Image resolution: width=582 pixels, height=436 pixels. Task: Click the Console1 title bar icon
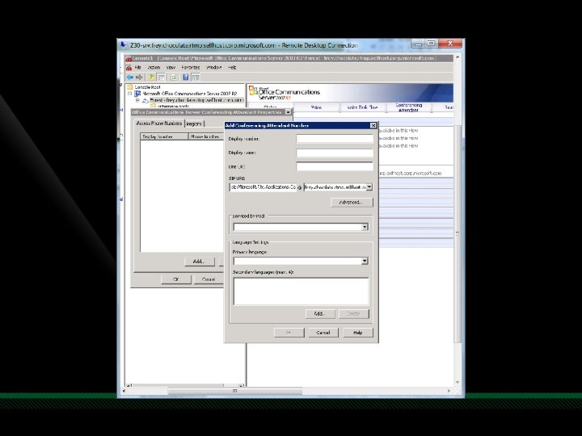[x=129, y=58]
